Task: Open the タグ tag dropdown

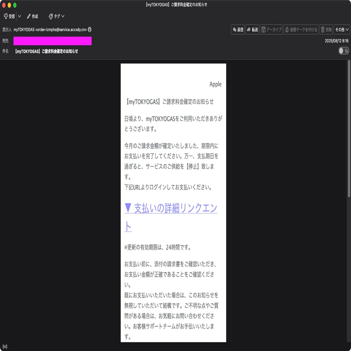Action: pyautogui.click(x=57, y=16)
